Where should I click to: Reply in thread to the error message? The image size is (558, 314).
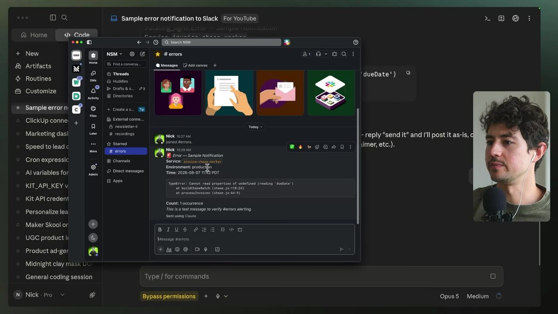tap(325, 147)
